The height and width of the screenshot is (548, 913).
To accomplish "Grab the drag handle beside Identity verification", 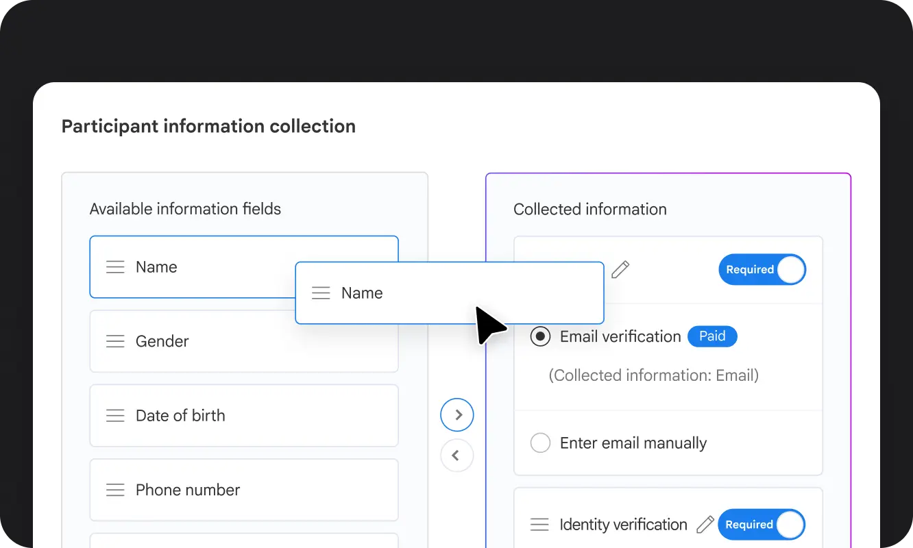I will point(540,525).
